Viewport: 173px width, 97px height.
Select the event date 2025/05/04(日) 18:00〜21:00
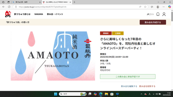[x=114, y=57]
